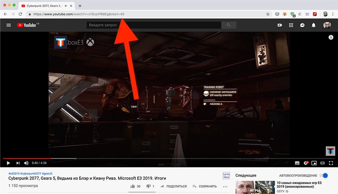Click the search magnifier button
The height and width of the screenshot is (194, 338).
coord(228,25)
